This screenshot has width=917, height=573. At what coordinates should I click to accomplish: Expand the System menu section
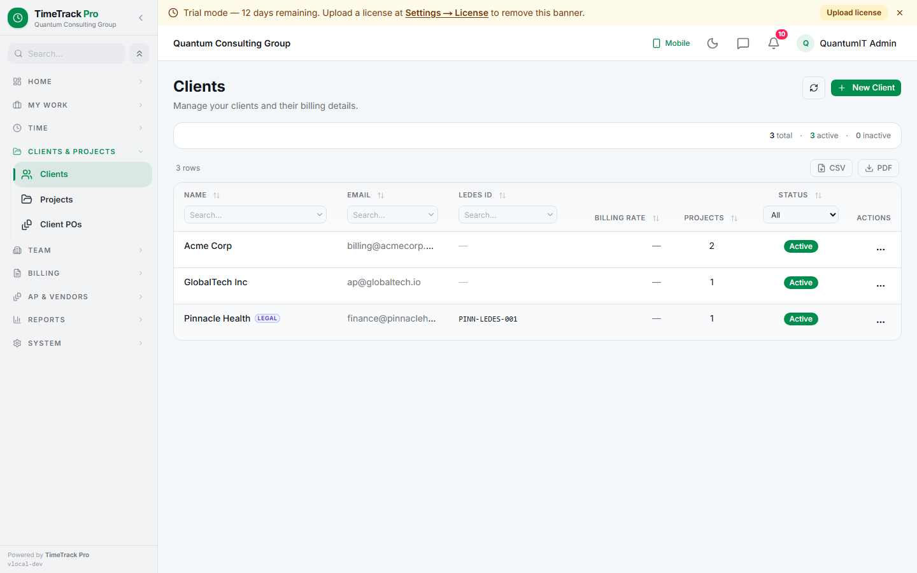point(78,343)
